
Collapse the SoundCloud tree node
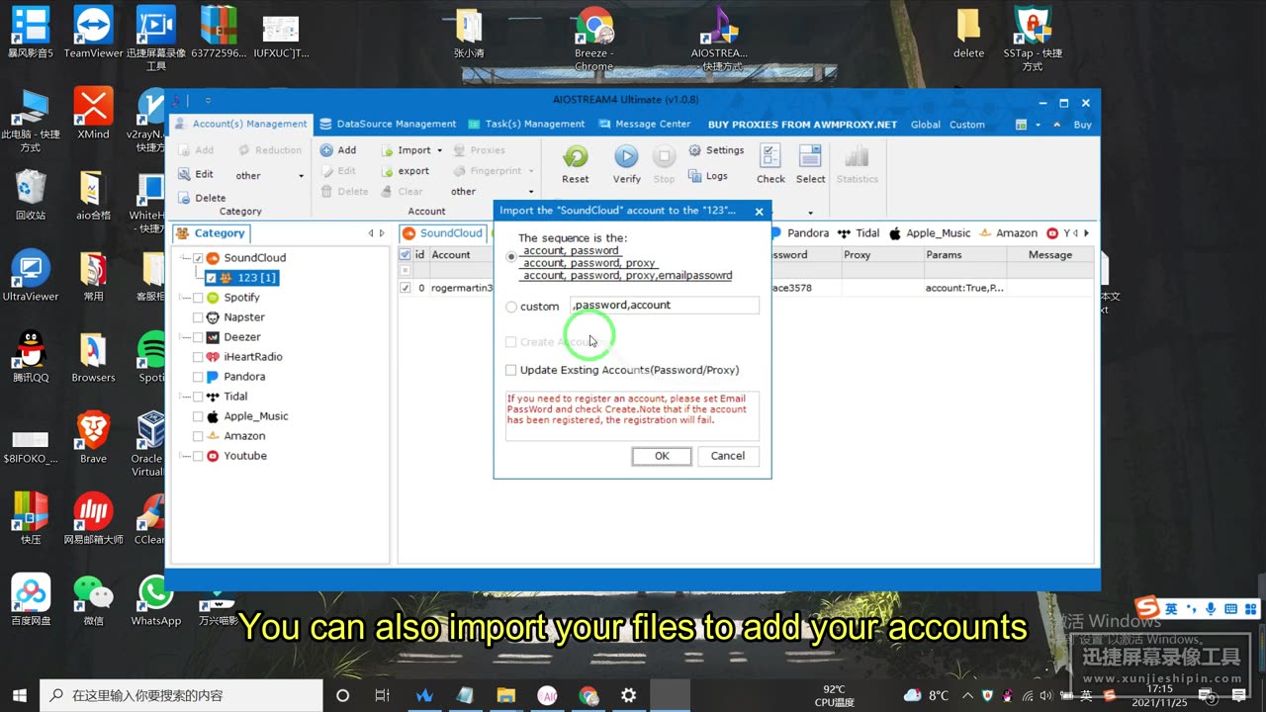click(184, 258)
